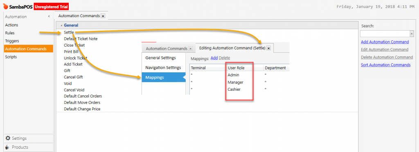Select the Manager user role cell
The width and height of the screenshot is (419, 152).
pos(235,82)
